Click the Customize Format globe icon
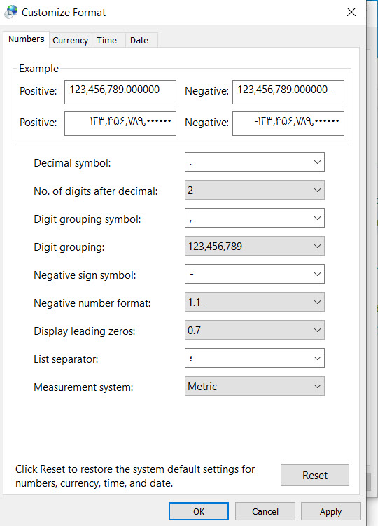The height and width of the screenshot is (526, 378). (10, 12)
